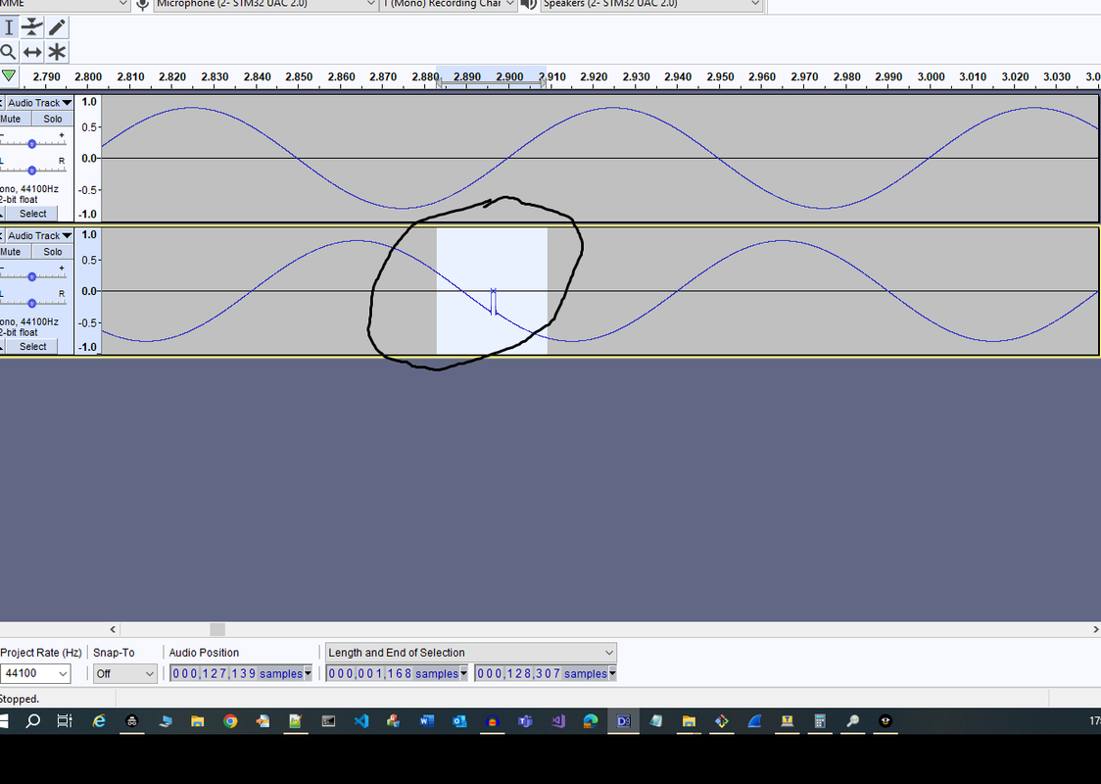The width and height of the screenshot is (1101, 784).
Task: Open Microsoft Teams from the taskbar
Action: tap(525, 720)
